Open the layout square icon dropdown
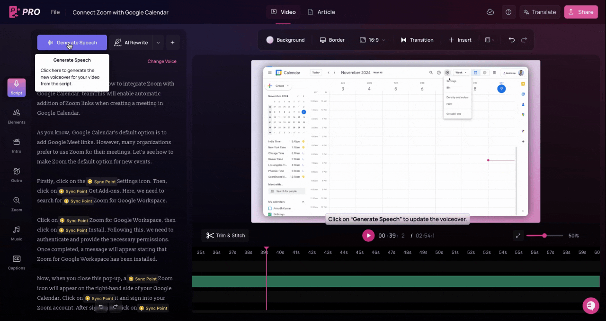 [x=490, y=40]
